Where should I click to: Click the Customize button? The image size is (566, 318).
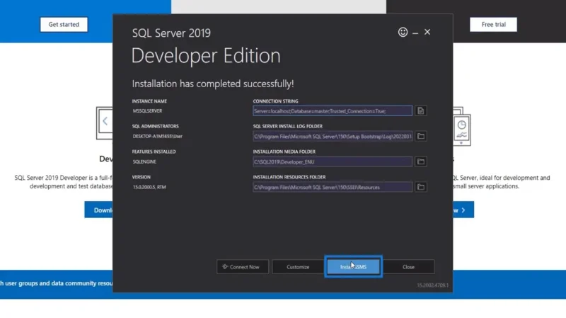298,267
